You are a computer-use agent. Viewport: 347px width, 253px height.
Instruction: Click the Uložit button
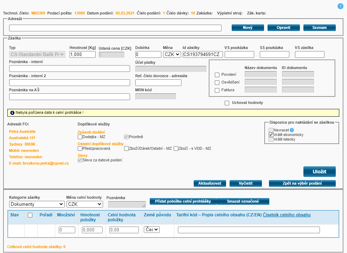(x=319, y=171)
